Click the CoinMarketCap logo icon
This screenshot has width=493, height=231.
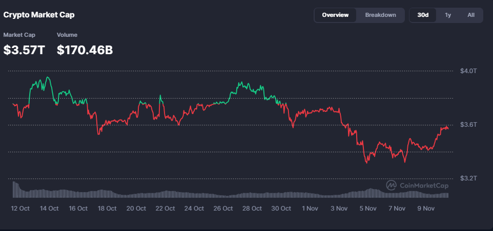391,185
